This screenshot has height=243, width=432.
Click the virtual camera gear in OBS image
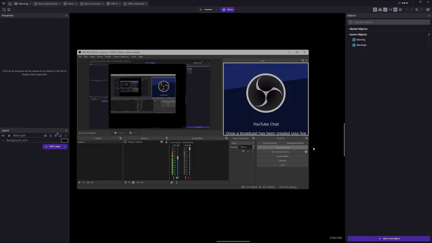[x=306, y=152]
